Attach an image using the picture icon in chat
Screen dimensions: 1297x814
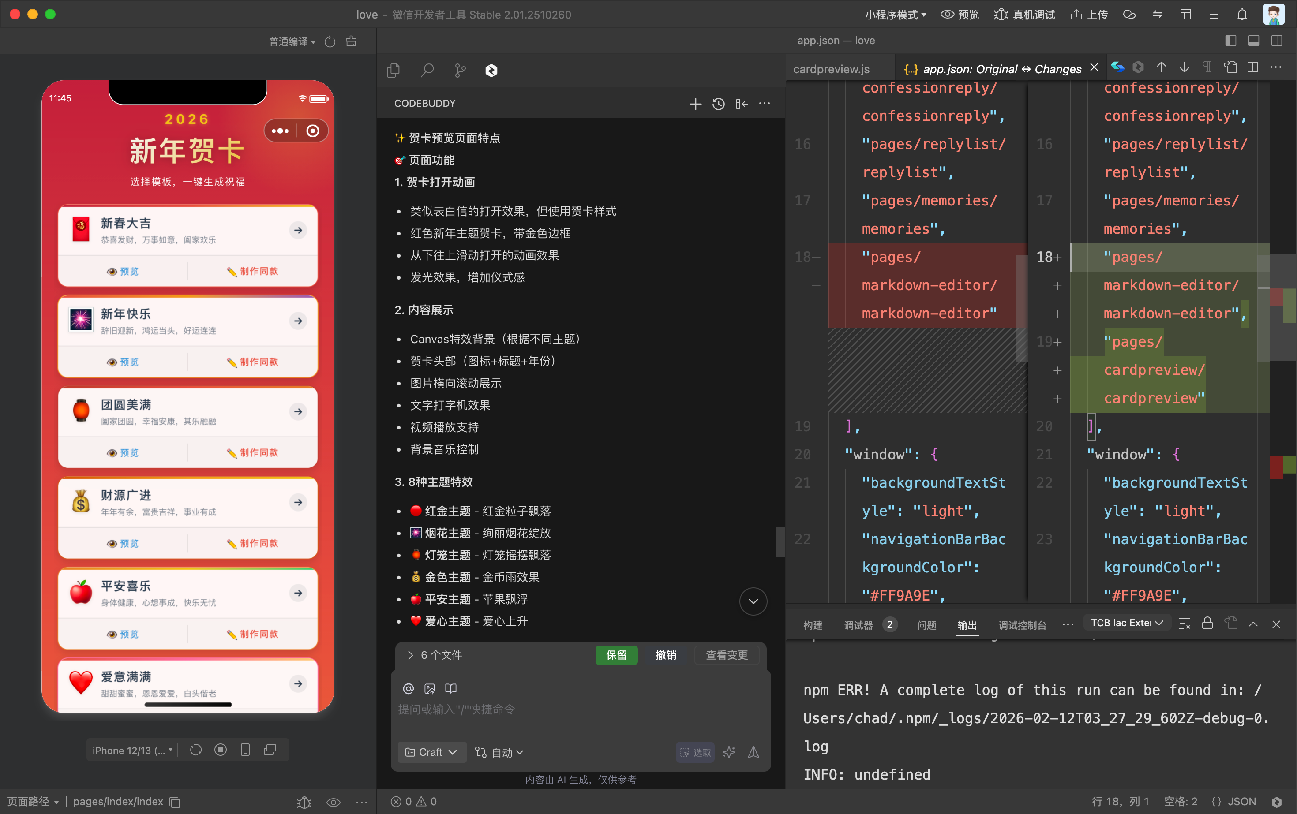(429, 689)
